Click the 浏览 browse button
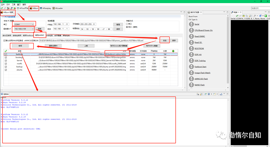Image resolution: width=270 pixels, height=147 pixels. tap(164, 41)
